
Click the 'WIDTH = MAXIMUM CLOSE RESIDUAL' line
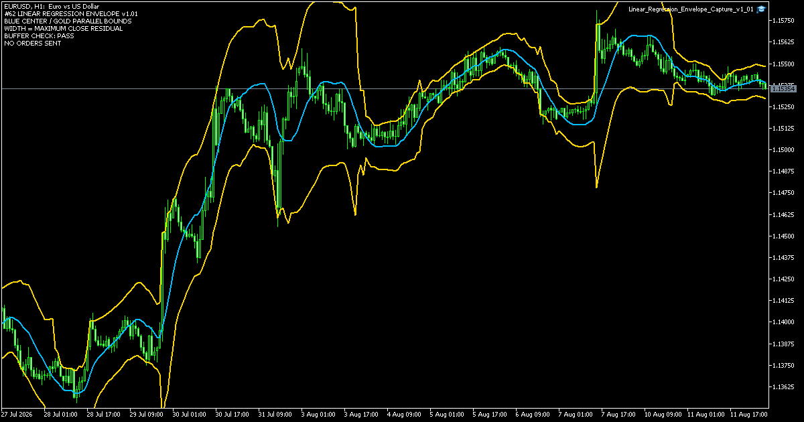[x=63, y=28]
